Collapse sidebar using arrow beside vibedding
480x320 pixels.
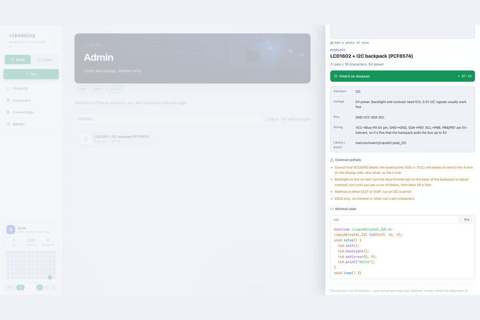[56, 40]
